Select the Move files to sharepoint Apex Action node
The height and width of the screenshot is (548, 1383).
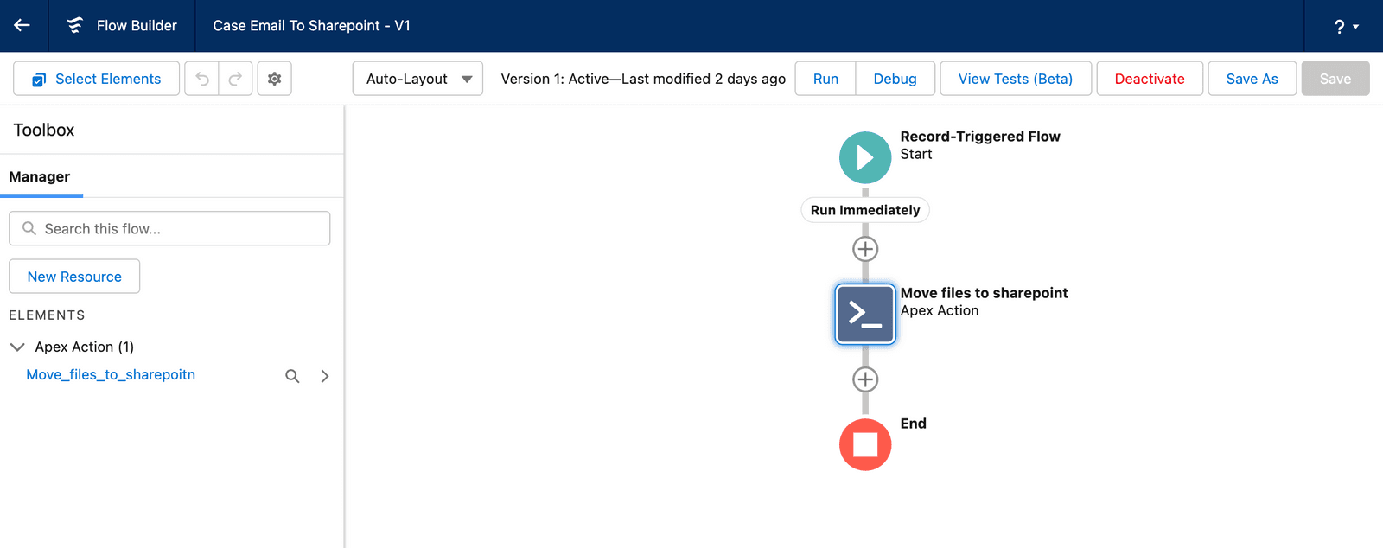coord(864,314)
